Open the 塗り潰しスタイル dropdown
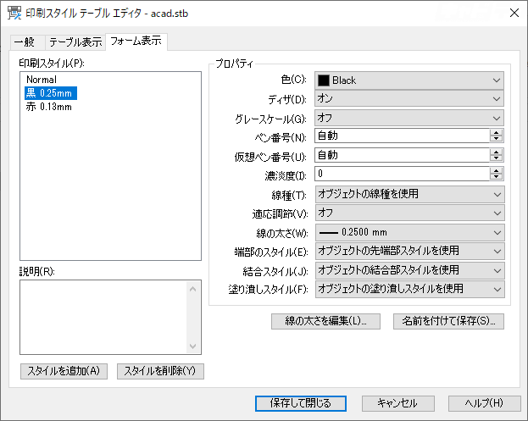This screenshot has width=528, height=421. point(410,289)
